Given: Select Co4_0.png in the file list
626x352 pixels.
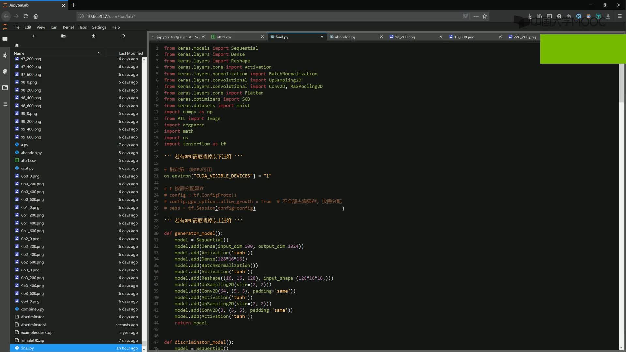Looking at the screenshot, I should tap(76, 301).
